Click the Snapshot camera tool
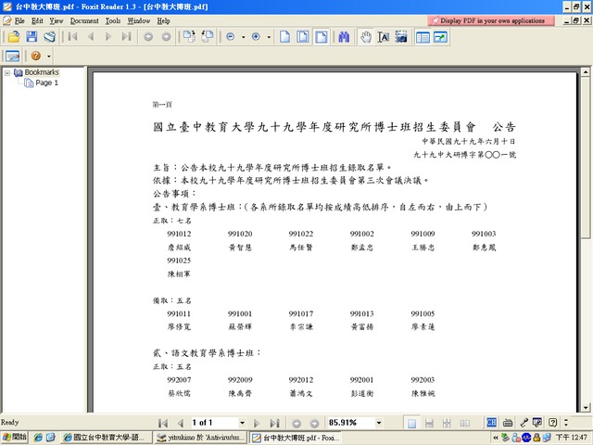Screen dimensions: 593x445 (x=403, y=36)
